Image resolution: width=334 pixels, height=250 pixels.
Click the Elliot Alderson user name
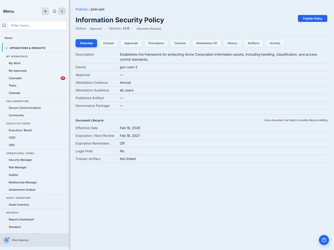coord(20,240)
